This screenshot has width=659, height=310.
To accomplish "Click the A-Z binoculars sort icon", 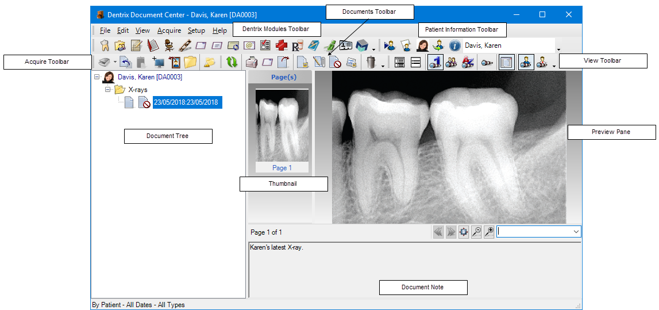I will pos(468,63).
